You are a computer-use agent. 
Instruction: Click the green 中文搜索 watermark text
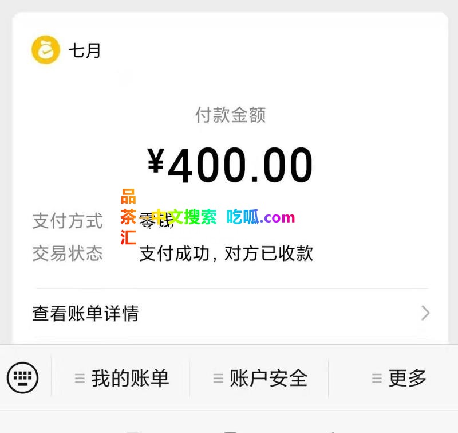click(x=184, y=217)
